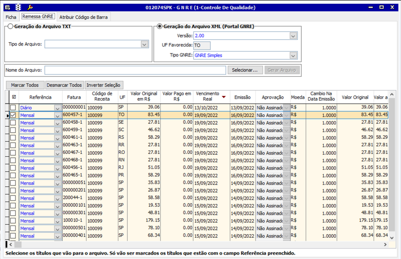Click the red sort arrow on Vencimento Real

pyautogui.click(x=223, y=97)
